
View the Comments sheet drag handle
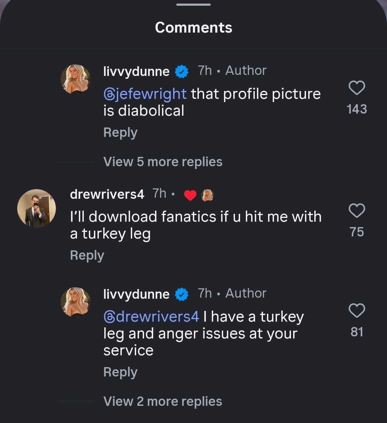coord(193,5)
